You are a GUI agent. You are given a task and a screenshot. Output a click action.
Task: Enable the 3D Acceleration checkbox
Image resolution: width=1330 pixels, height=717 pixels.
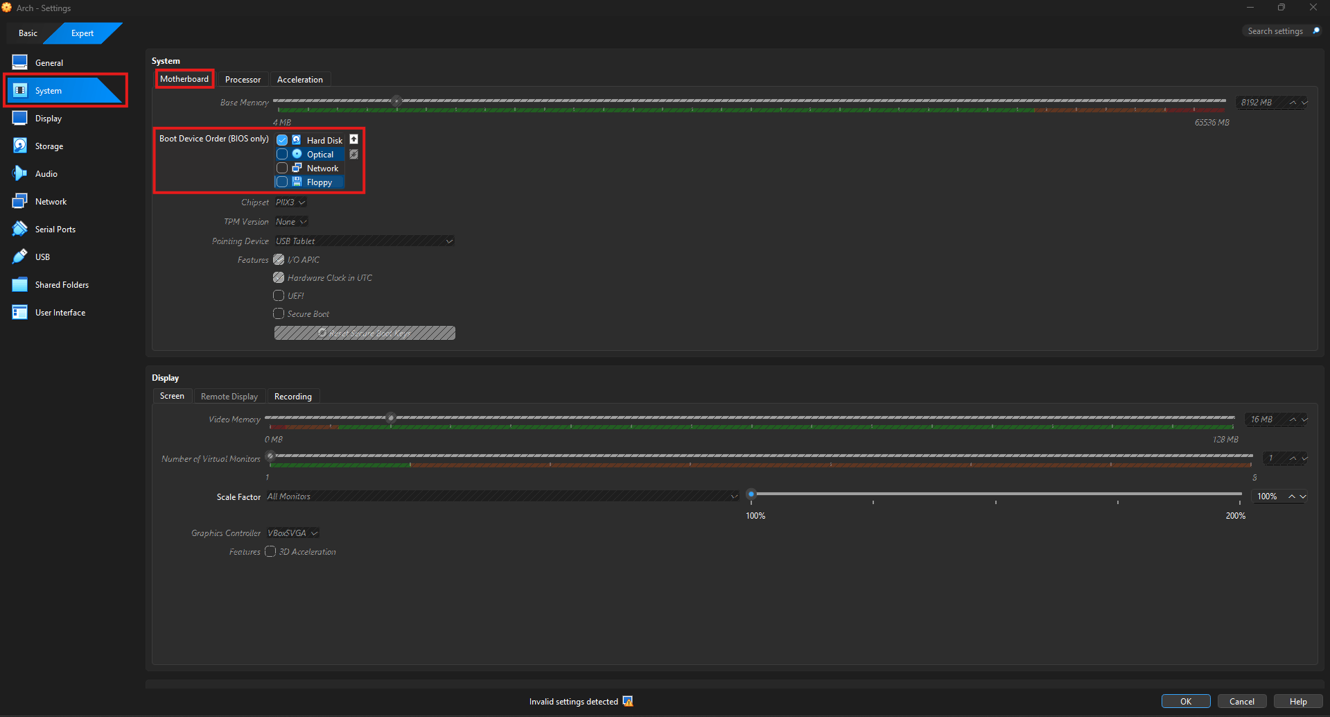pos(270,551)
